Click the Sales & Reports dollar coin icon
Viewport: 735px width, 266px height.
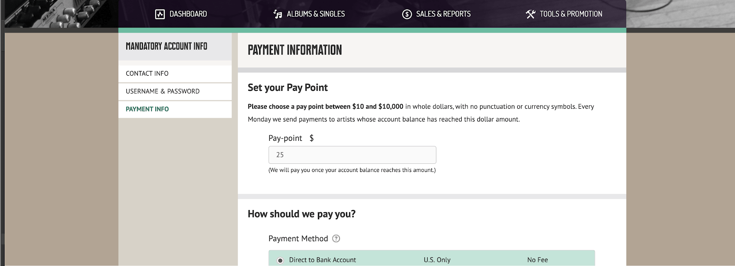click(x=407, y=14)
